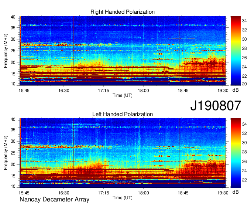Click the Right Handed plot's "Frequency (MHz)" axis label
The image size is (251, 204).
6,51
